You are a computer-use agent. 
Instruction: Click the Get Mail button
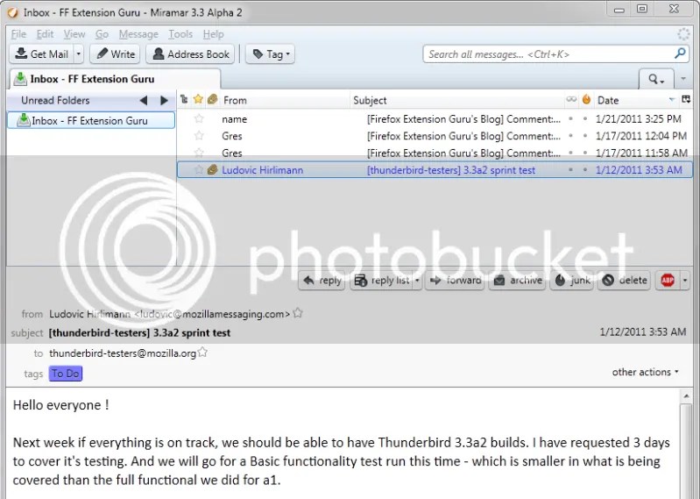pos(41,54)
